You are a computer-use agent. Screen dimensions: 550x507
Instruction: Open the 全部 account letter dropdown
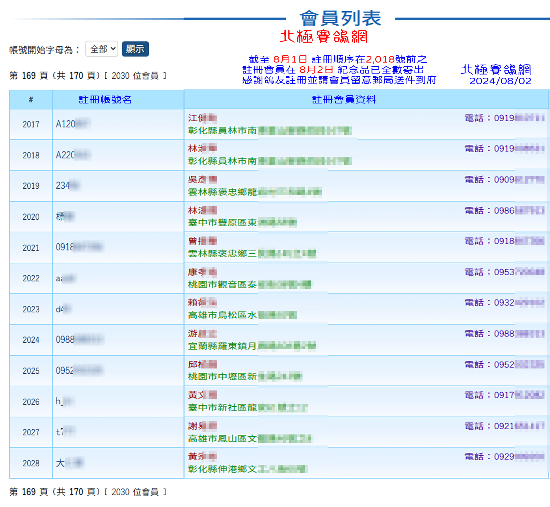click(x=102, y=49)
